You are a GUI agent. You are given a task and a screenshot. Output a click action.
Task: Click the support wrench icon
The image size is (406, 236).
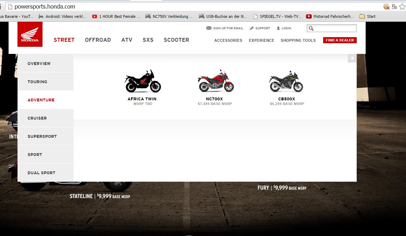(252, 28)
